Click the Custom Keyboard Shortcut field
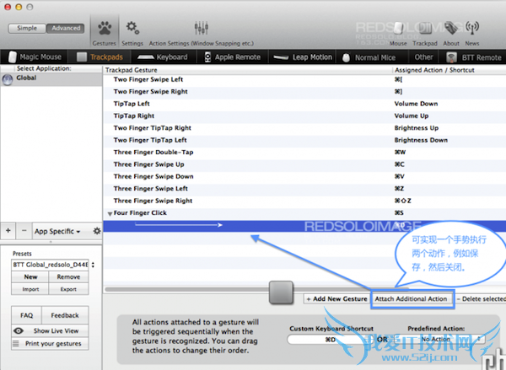 click(331, 340)
